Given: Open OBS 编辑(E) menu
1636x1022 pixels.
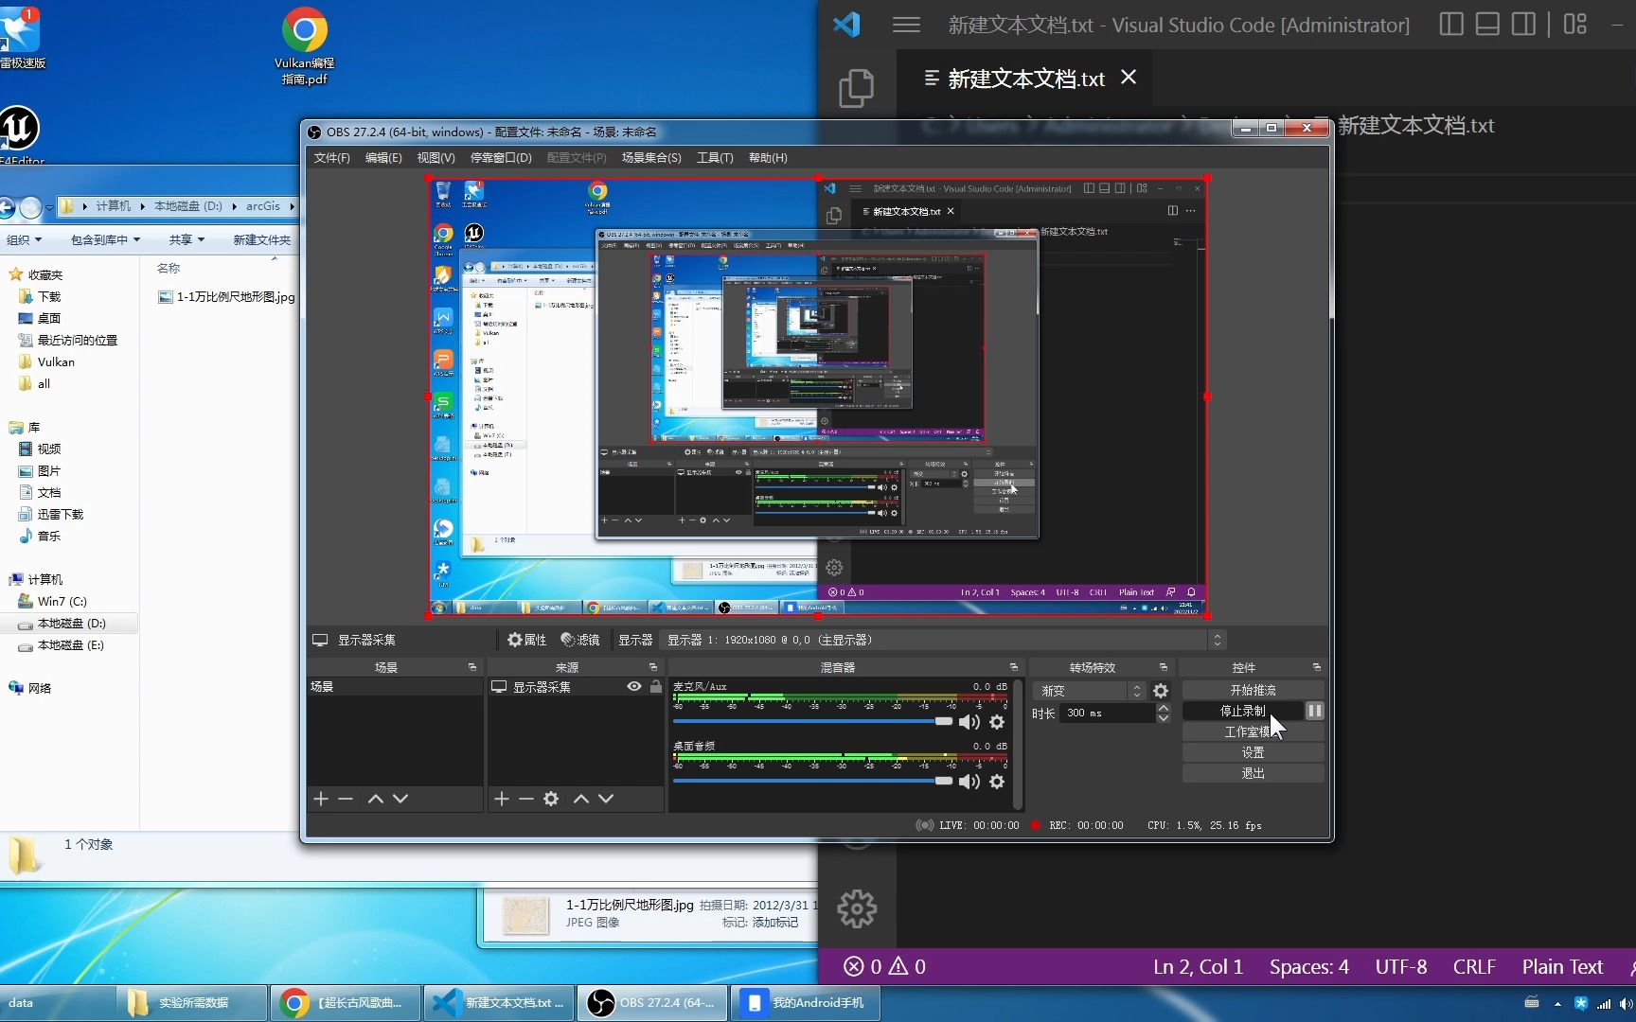Looking at the screenshot, I should tap(383, 158).
